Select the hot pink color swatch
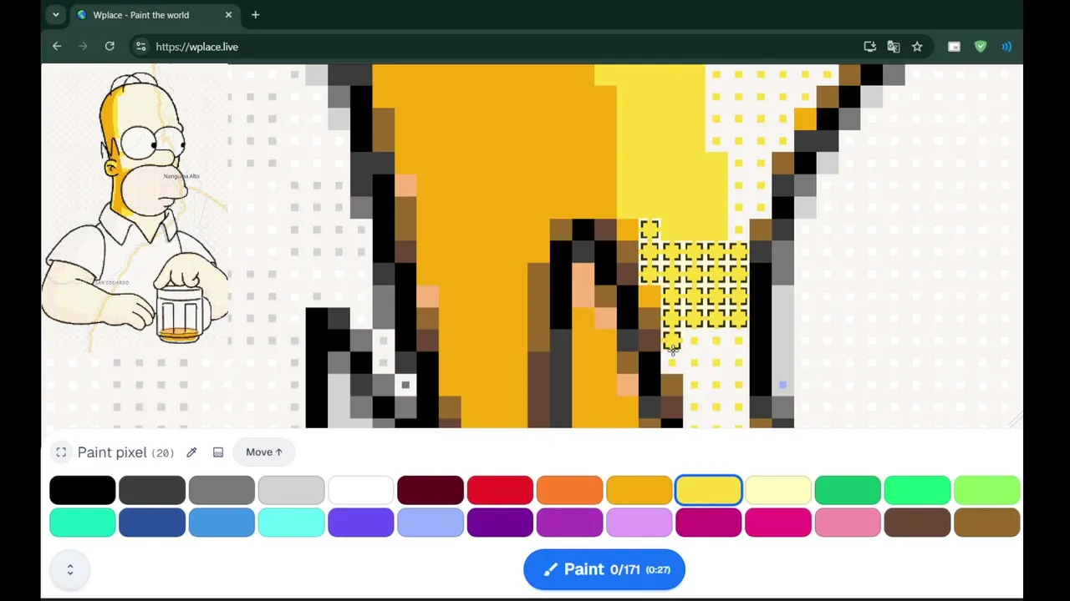Screen dimensions: 1070x601 point(778,523)
